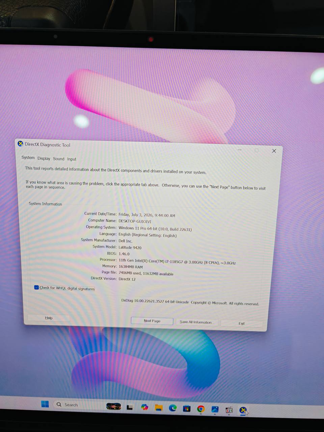Switch to the Display tab
Screen dimensions: 324x432
[x=44, y=158]
